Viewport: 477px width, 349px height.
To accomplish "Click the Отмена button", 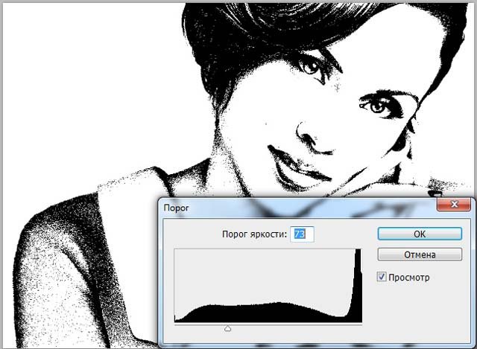I will tap(420, 254).
